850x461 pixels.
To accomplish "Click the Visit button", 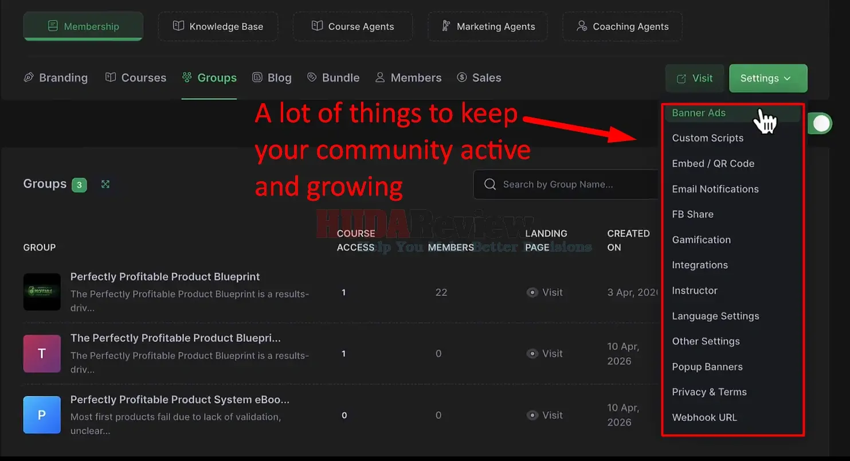I will 695,79.
